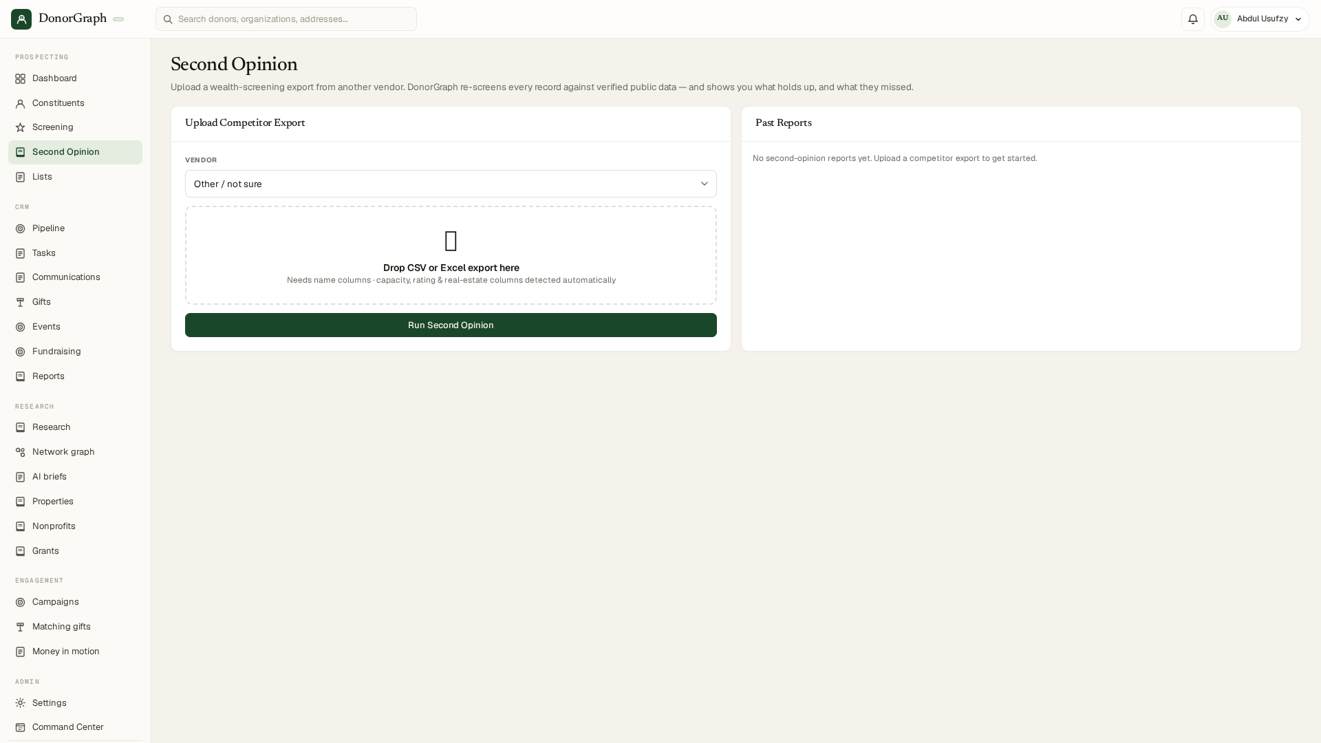Open the Pipeline section
This screenshot has width=1321, height=743.
75,228
